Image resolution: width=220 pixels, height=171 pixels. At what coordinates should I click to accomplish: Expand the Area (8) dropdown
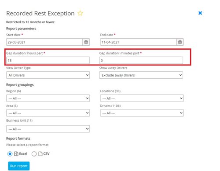pyautogui.click(x=48, y=113)
